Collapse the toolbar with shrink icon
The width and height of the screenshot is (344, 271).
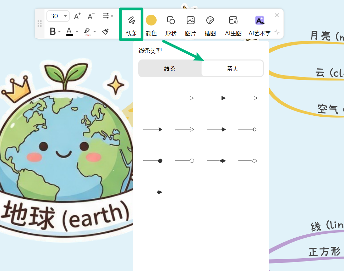[277, 32]
